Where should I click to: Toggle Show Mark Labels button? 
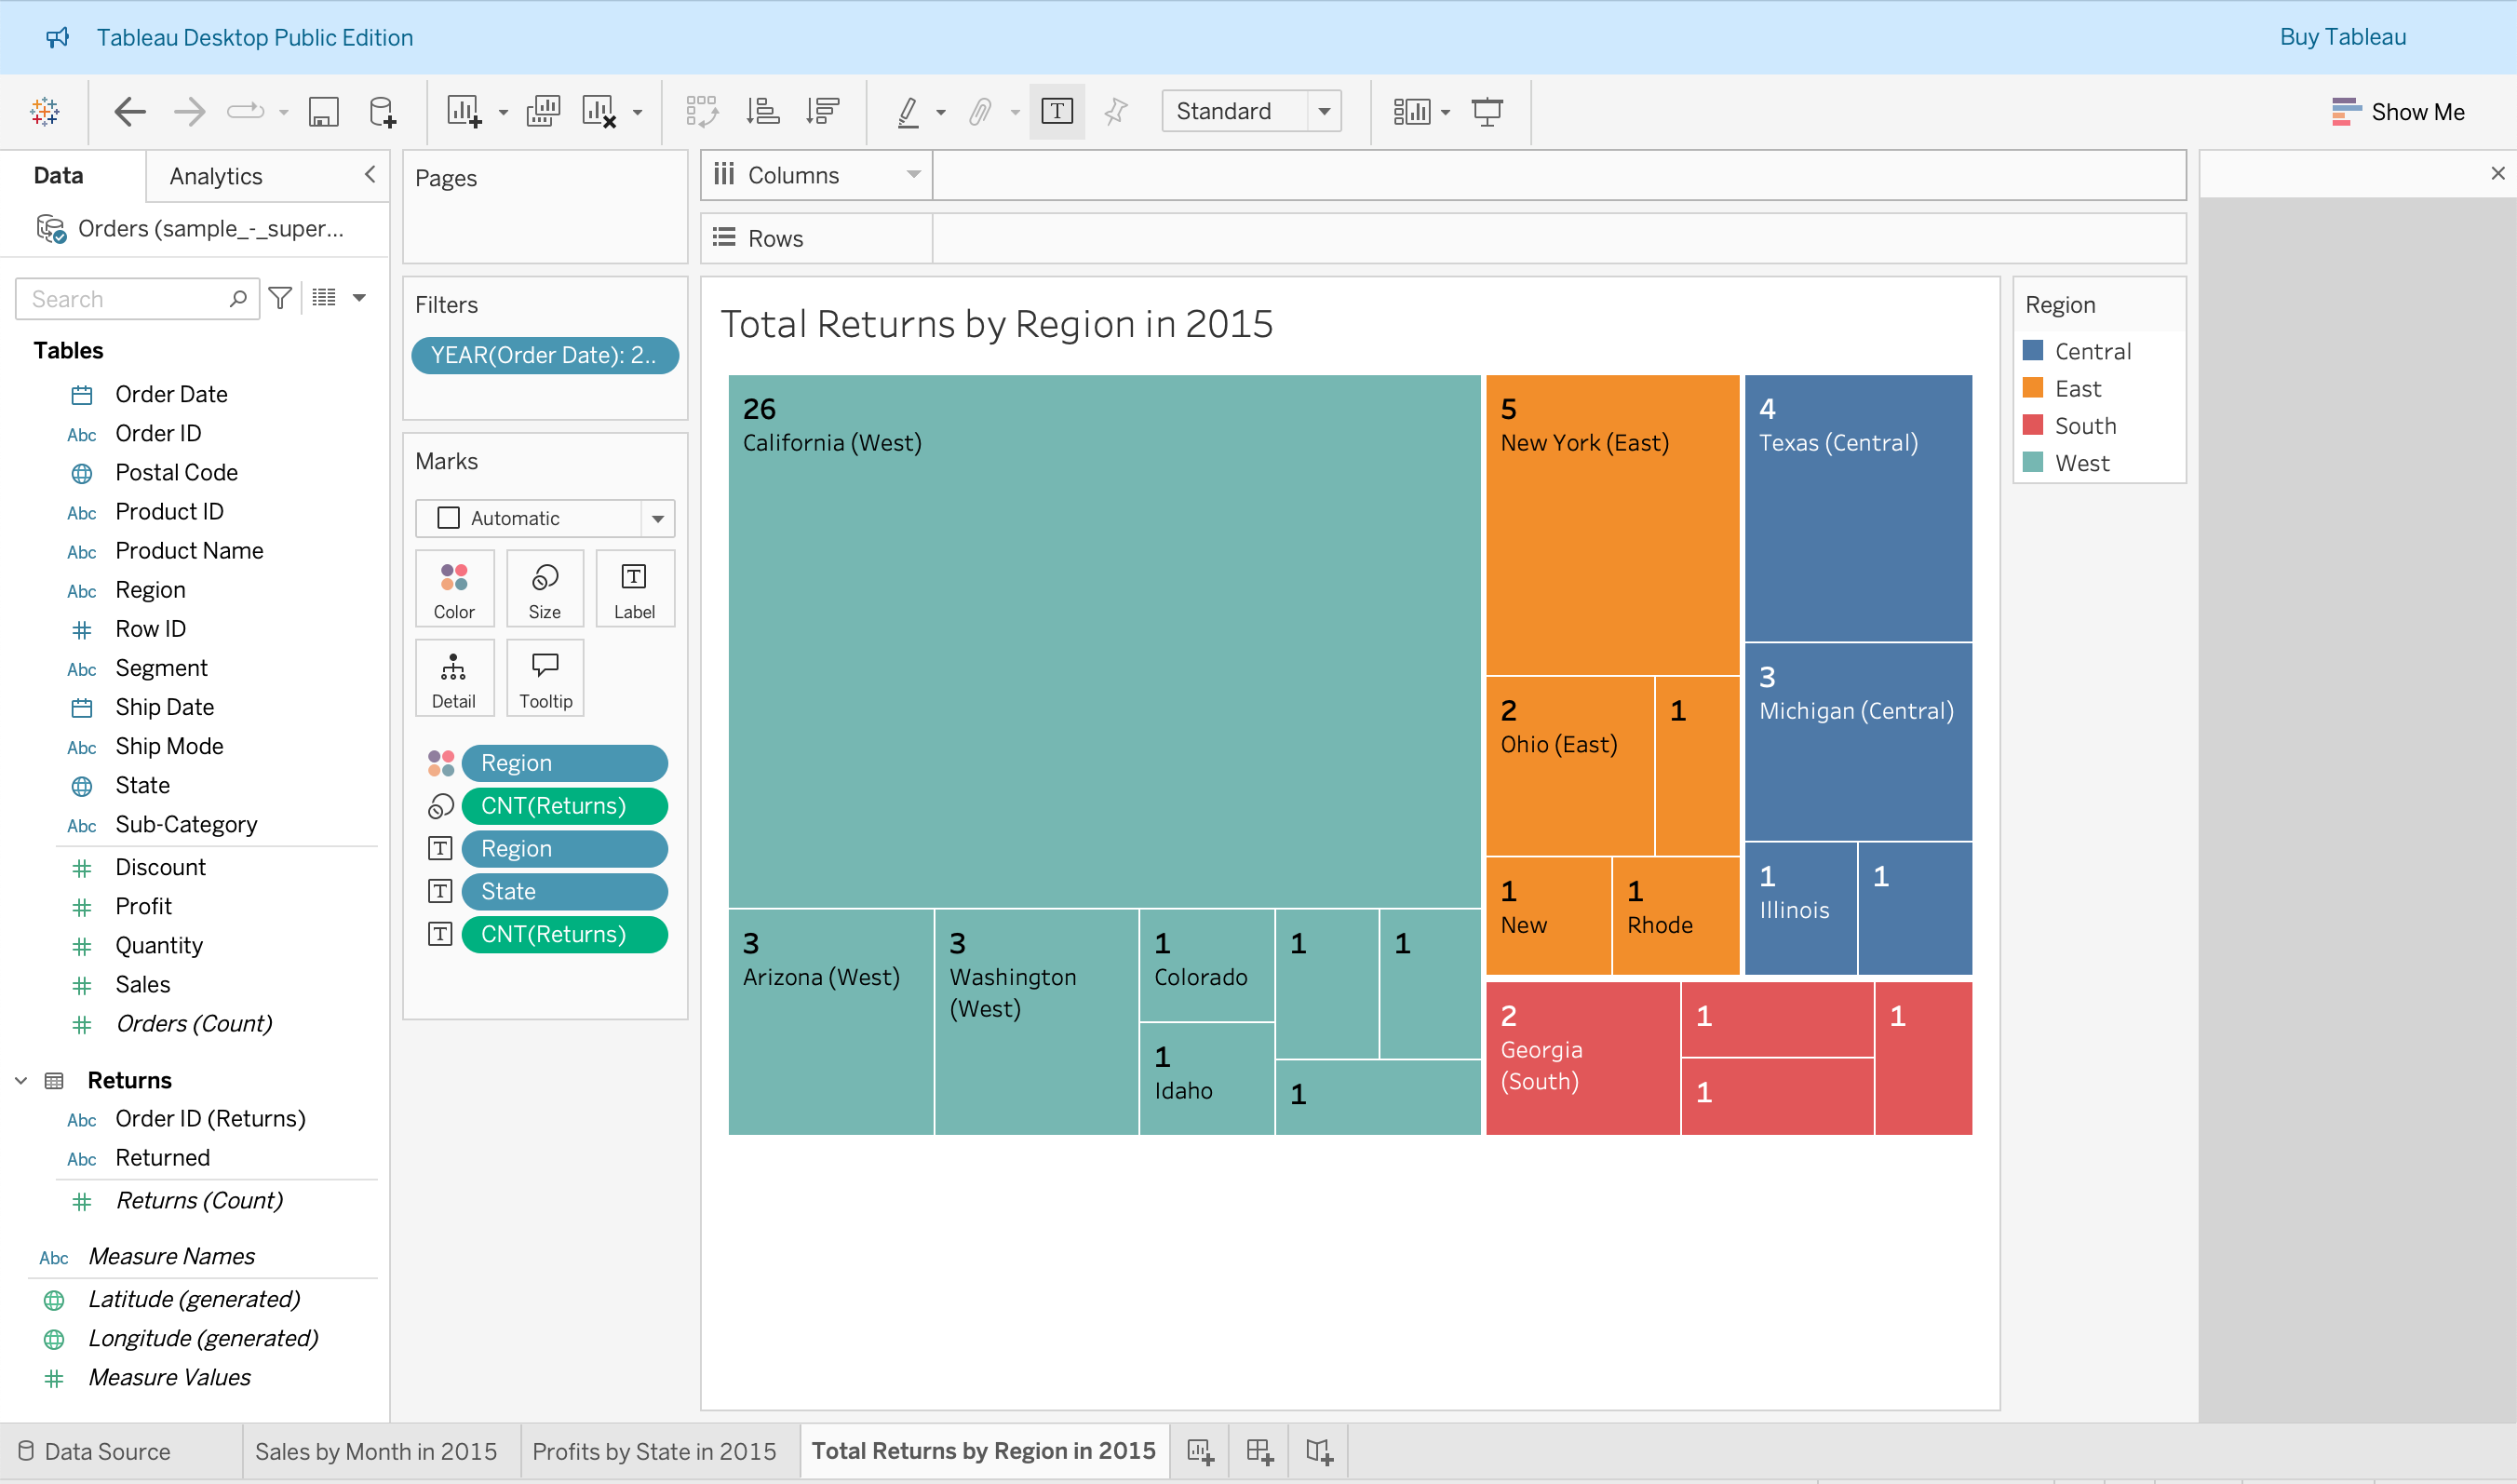pyautogui.click(x=1057, y=111)
